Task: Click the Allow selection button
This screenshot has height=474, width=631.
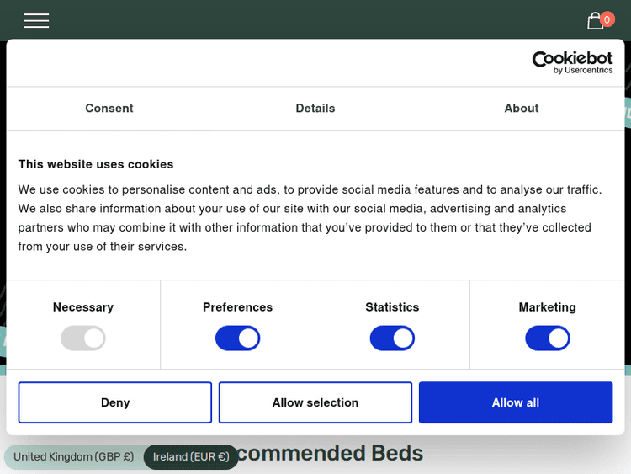Action: coord(315,402)
